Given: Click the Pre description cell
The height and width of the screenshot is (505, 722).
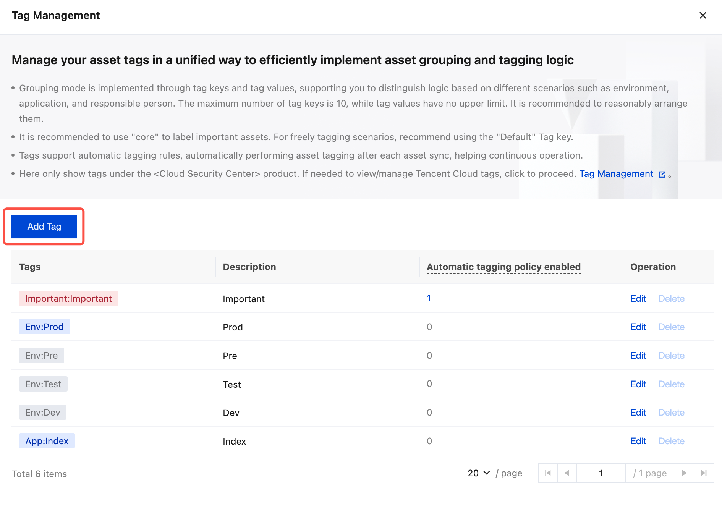Looking at the screenshot, I should pos(230,356).
